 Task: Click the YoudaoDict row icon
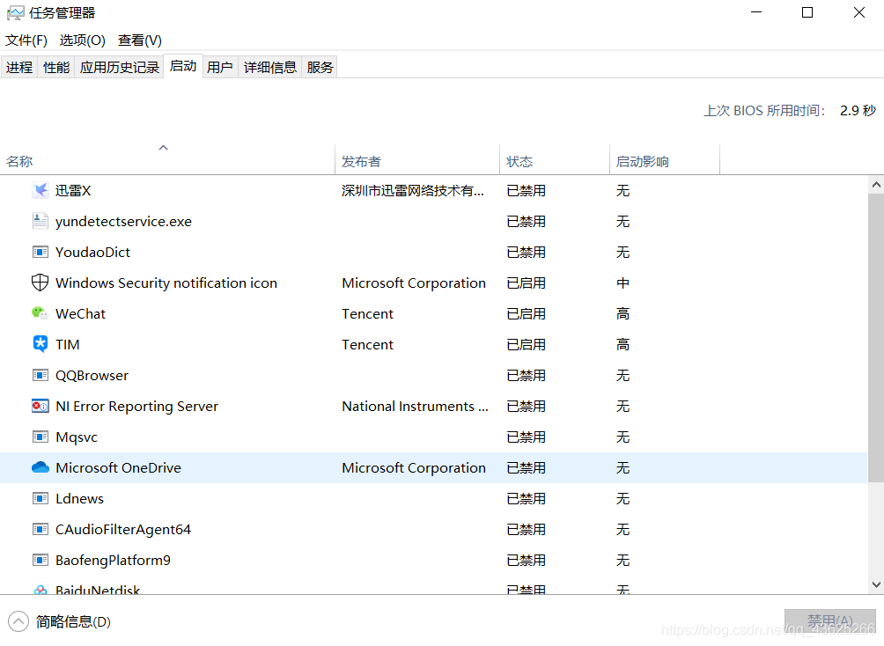point(40,252)
